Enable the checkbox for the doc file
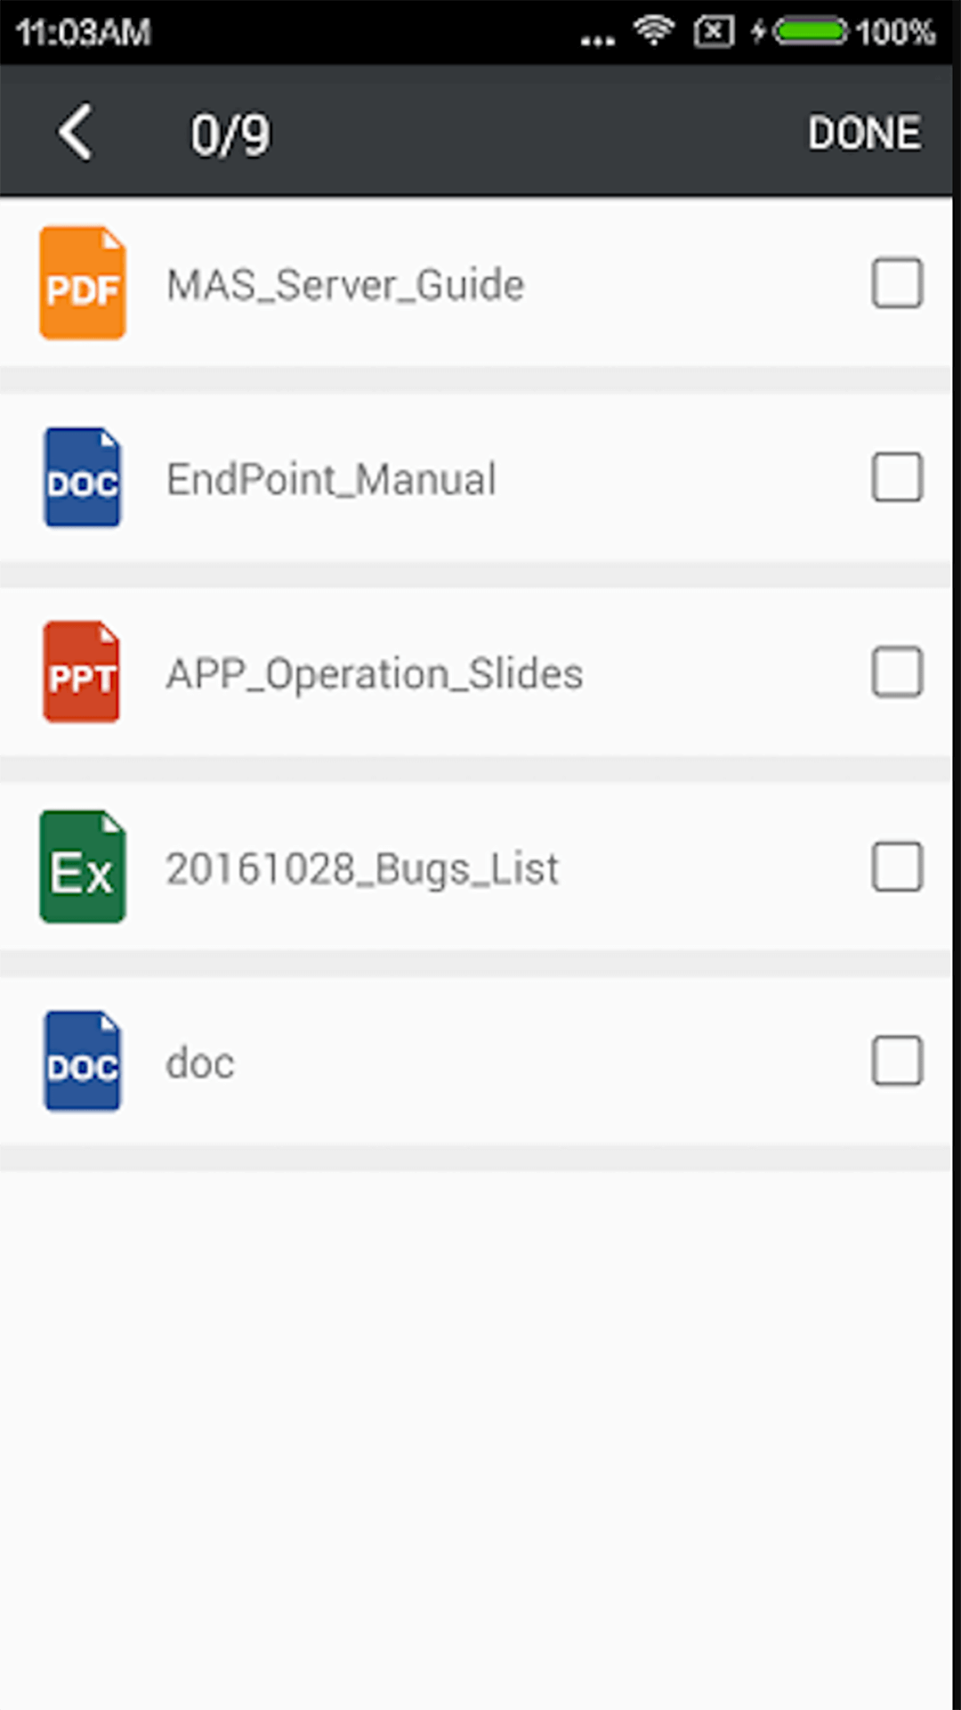Image resolution: width=961 pixels, height=1710 pixels. [897, 1061]
